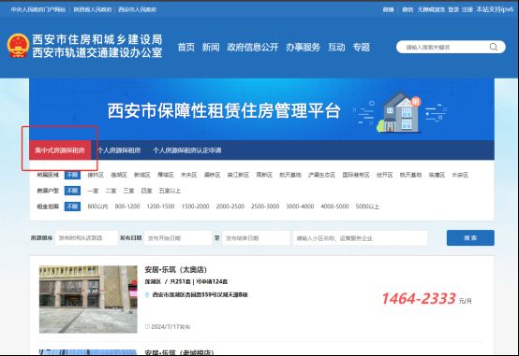Screen dimensions: 519x356
Task: Open the 陕西省人民政府 link
Action: tap(93, 9)
